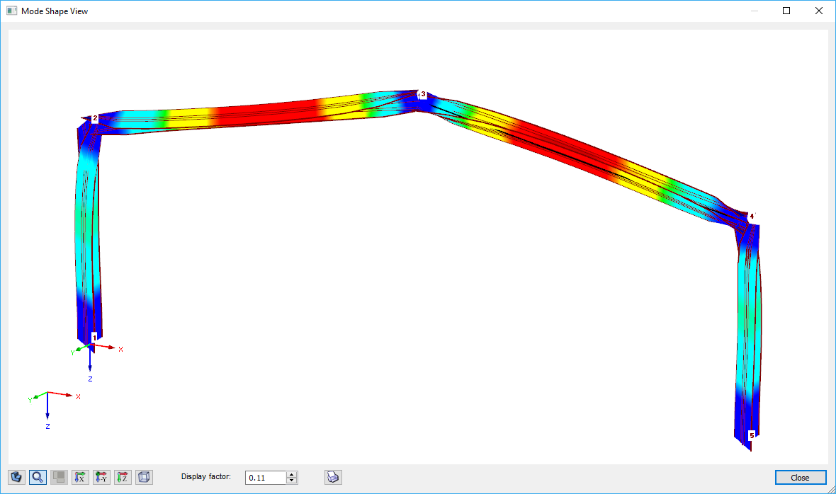Viewport: 836px width, 494px height.
Task: Click node label 4 at right eave
Action: click(x=752, y=216)
